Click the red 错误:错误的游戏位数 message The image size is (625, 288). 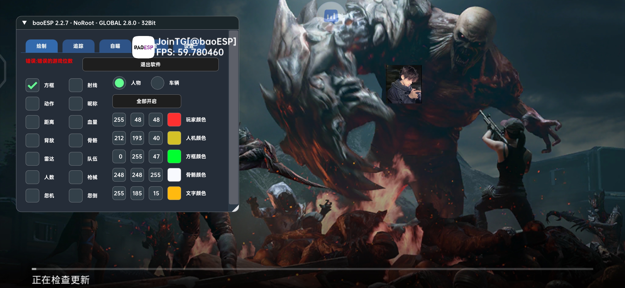pyautogui.click(x=49, y=61)
